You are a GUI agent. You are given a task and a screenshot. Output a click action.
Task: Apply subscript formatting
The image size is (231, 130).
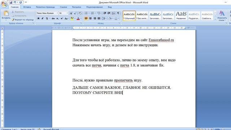[x=57, y=18]
